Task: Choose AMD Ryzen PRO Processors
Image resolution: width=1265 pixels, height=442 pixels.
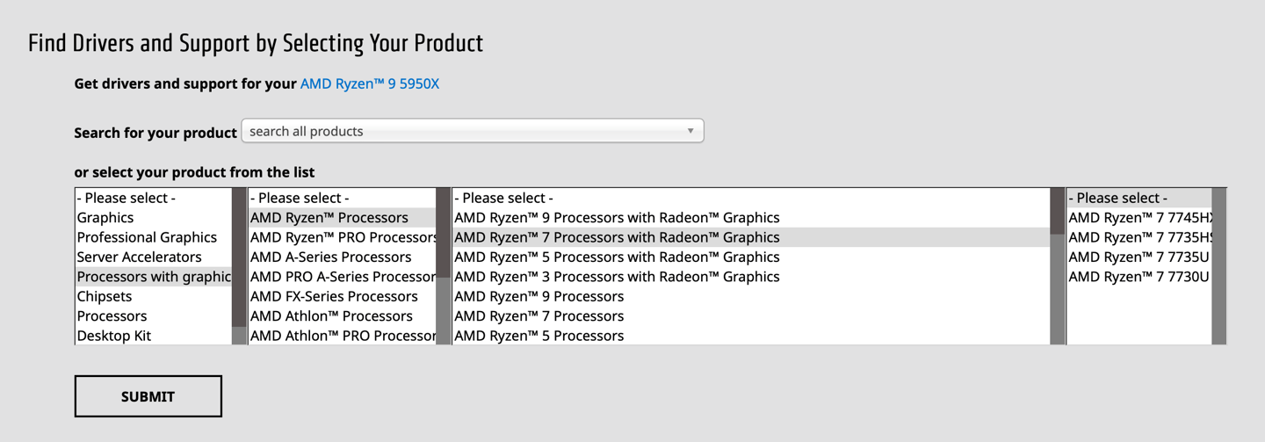Action: (x=343, y=237)
